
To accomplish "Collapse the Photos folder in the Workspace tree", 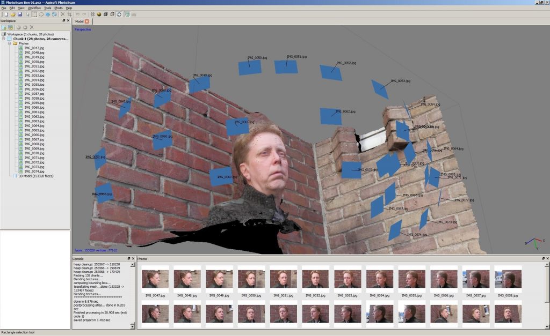I will (9, 43).
